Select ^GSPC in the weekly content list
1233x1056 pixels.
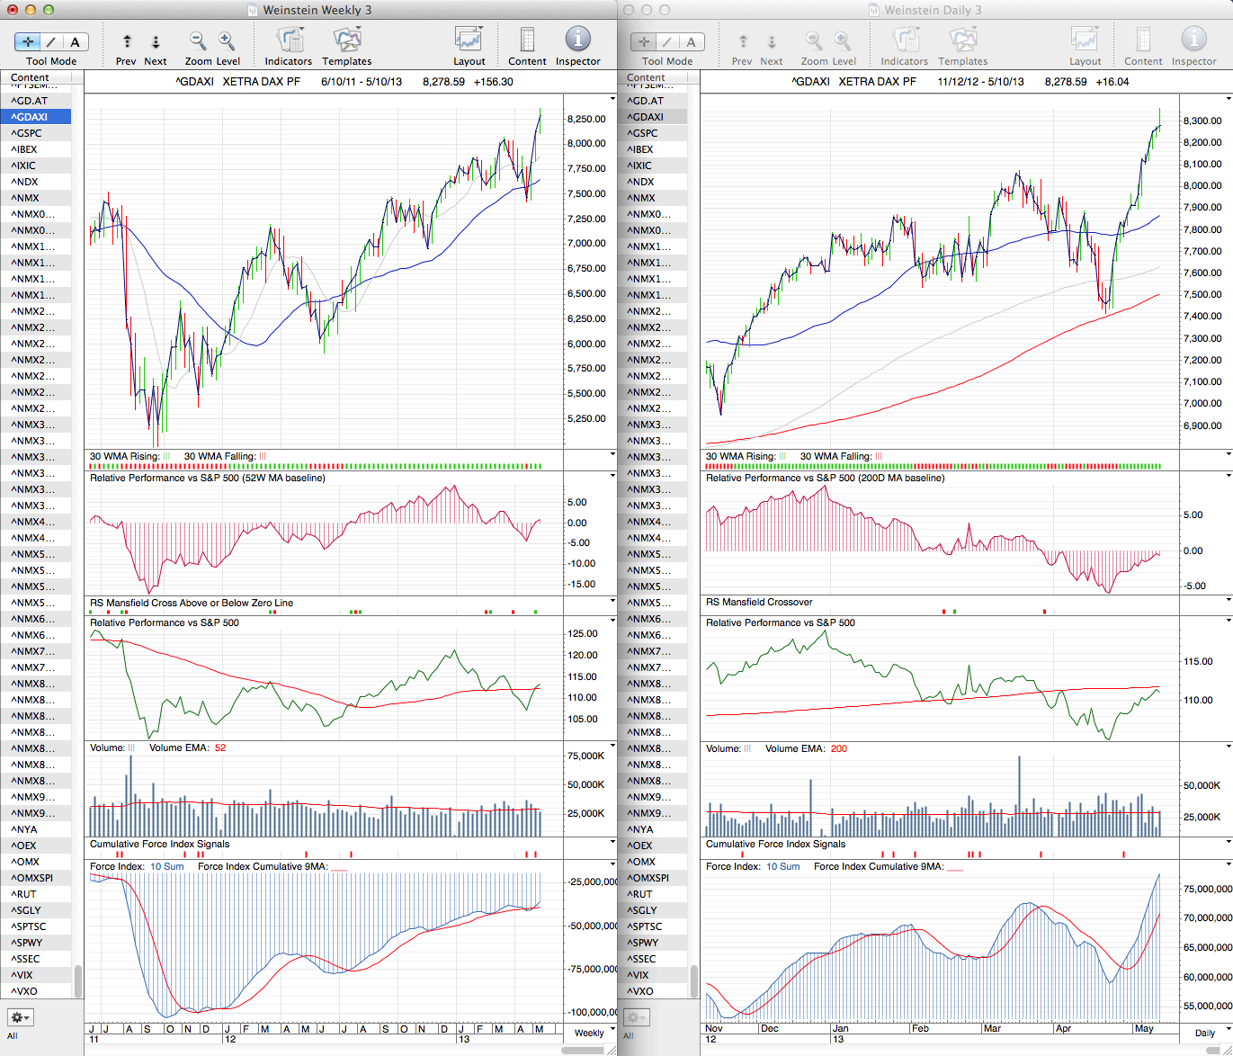coord(27,133)
